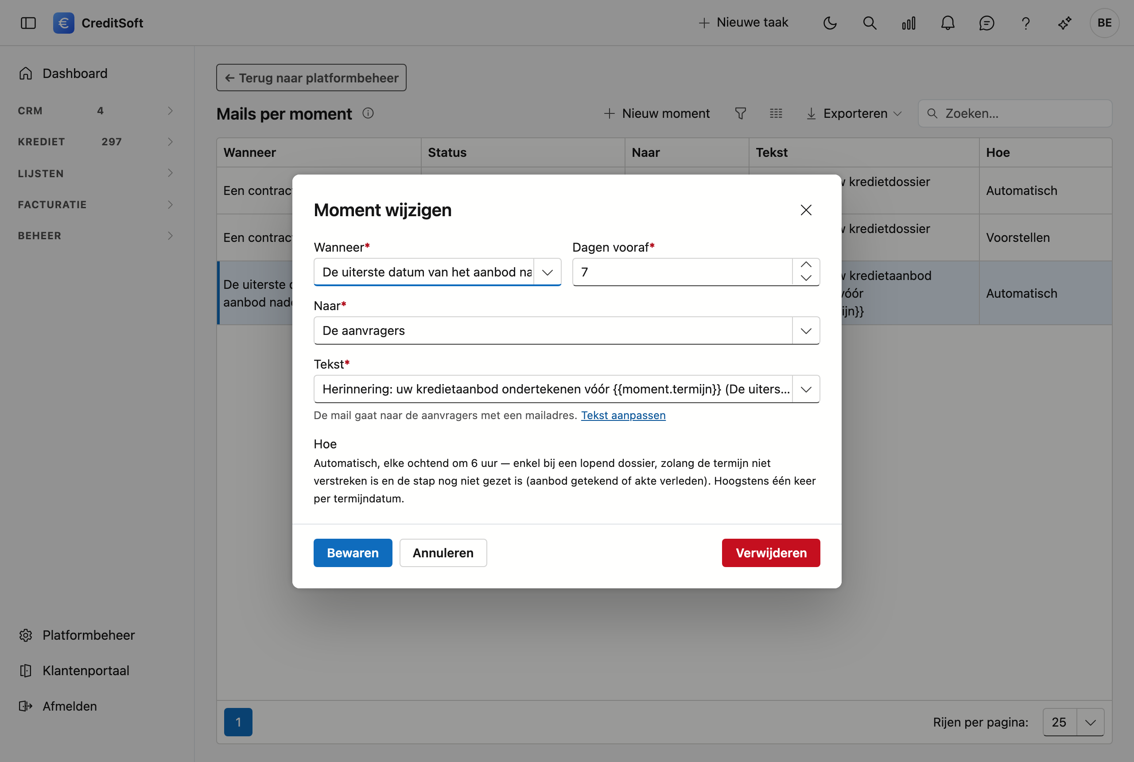Open statistics bar chart icon
The image size is (1134, 762).
(x=909, y=23)
